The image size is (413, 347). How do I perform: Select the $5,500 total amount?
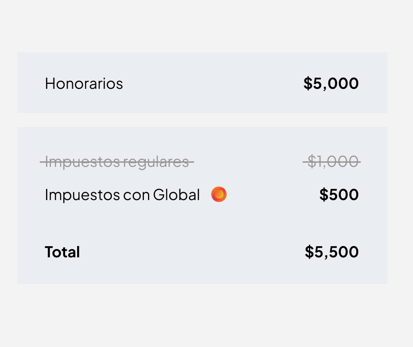(332, 252)
